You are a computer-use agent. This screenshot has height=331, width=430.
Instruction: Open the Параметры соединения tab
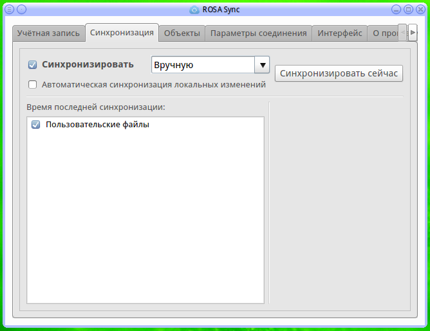pyautogui.click(x=259, y=33)
